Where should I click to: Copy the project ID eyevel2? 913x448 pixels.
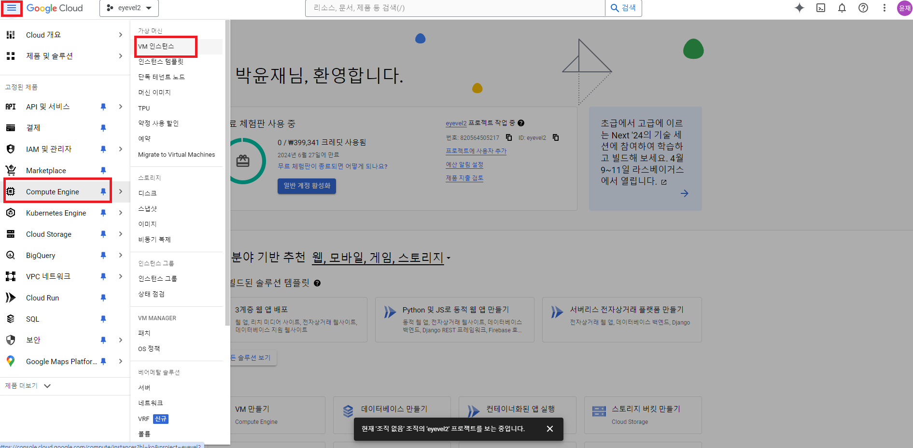point(556,137)
